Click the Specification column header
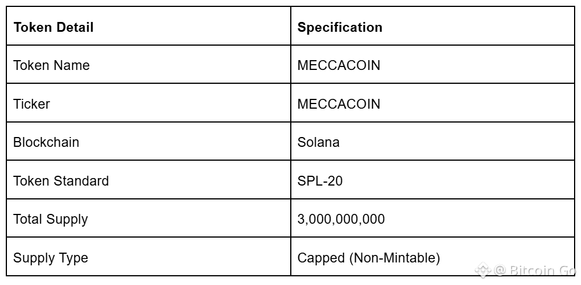 (x=339, y=27)
